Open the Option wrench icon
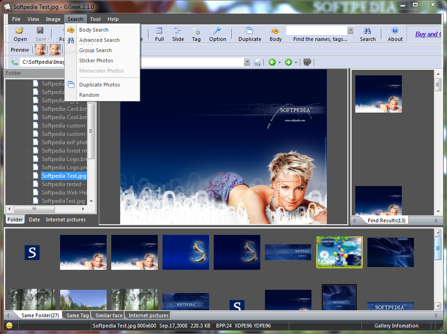 [217, 30]
